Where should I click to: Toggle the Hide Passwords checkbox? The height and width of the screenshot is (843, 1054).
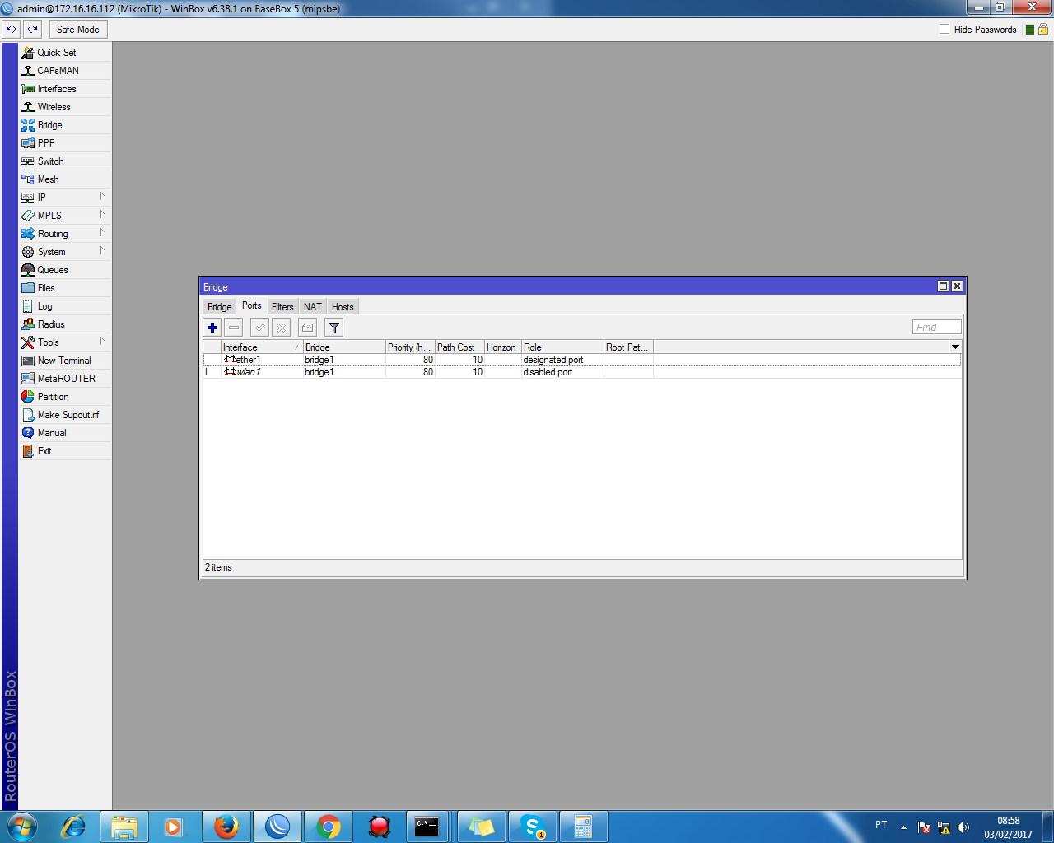(944, 29)
